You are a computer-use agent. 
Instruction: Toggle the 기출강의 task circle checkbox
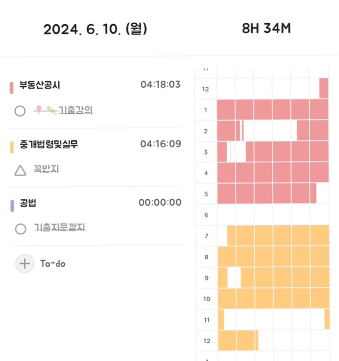(20, 111)
